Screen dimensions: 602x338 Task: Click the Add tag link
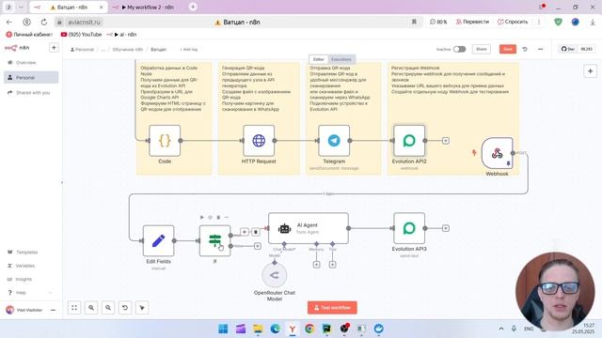(x=188, y=50)
